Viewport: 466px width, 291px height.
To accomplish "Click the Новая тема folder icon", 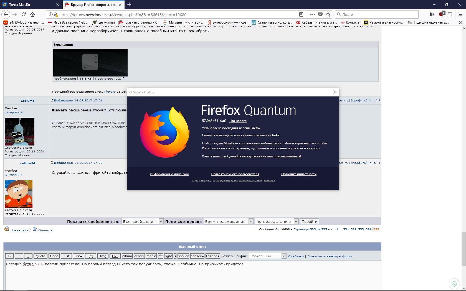I will tap(7, 229).
